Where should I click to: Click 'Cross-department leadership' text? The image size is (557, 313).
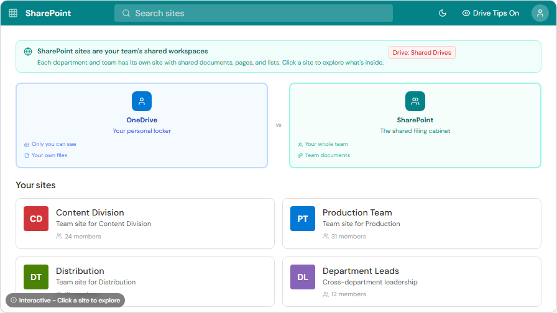coord(370,282)
